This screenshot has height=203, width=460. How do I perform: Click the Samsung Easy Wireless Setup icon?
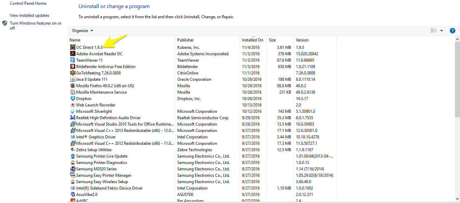point(73,182)
